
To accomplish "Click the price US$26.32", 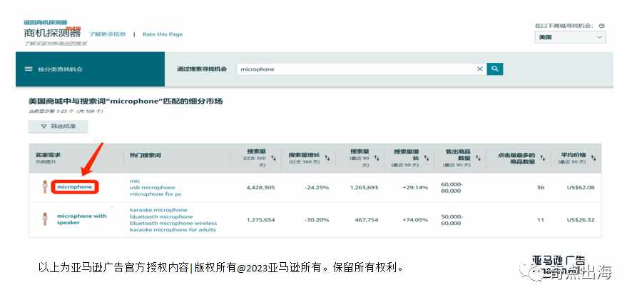I will tap(581, 220).
